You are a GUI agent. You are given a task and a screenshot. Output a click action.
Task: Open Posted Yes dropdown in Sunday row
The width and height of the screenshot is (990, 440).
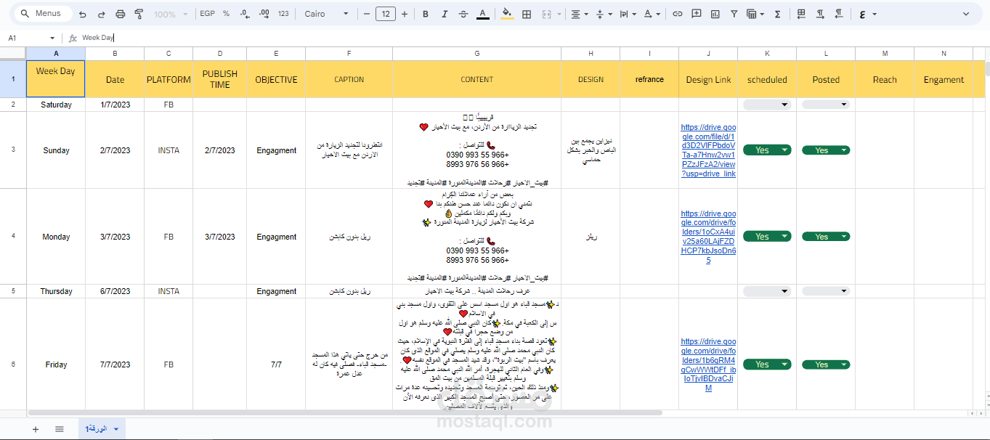[x=826, y=150]
